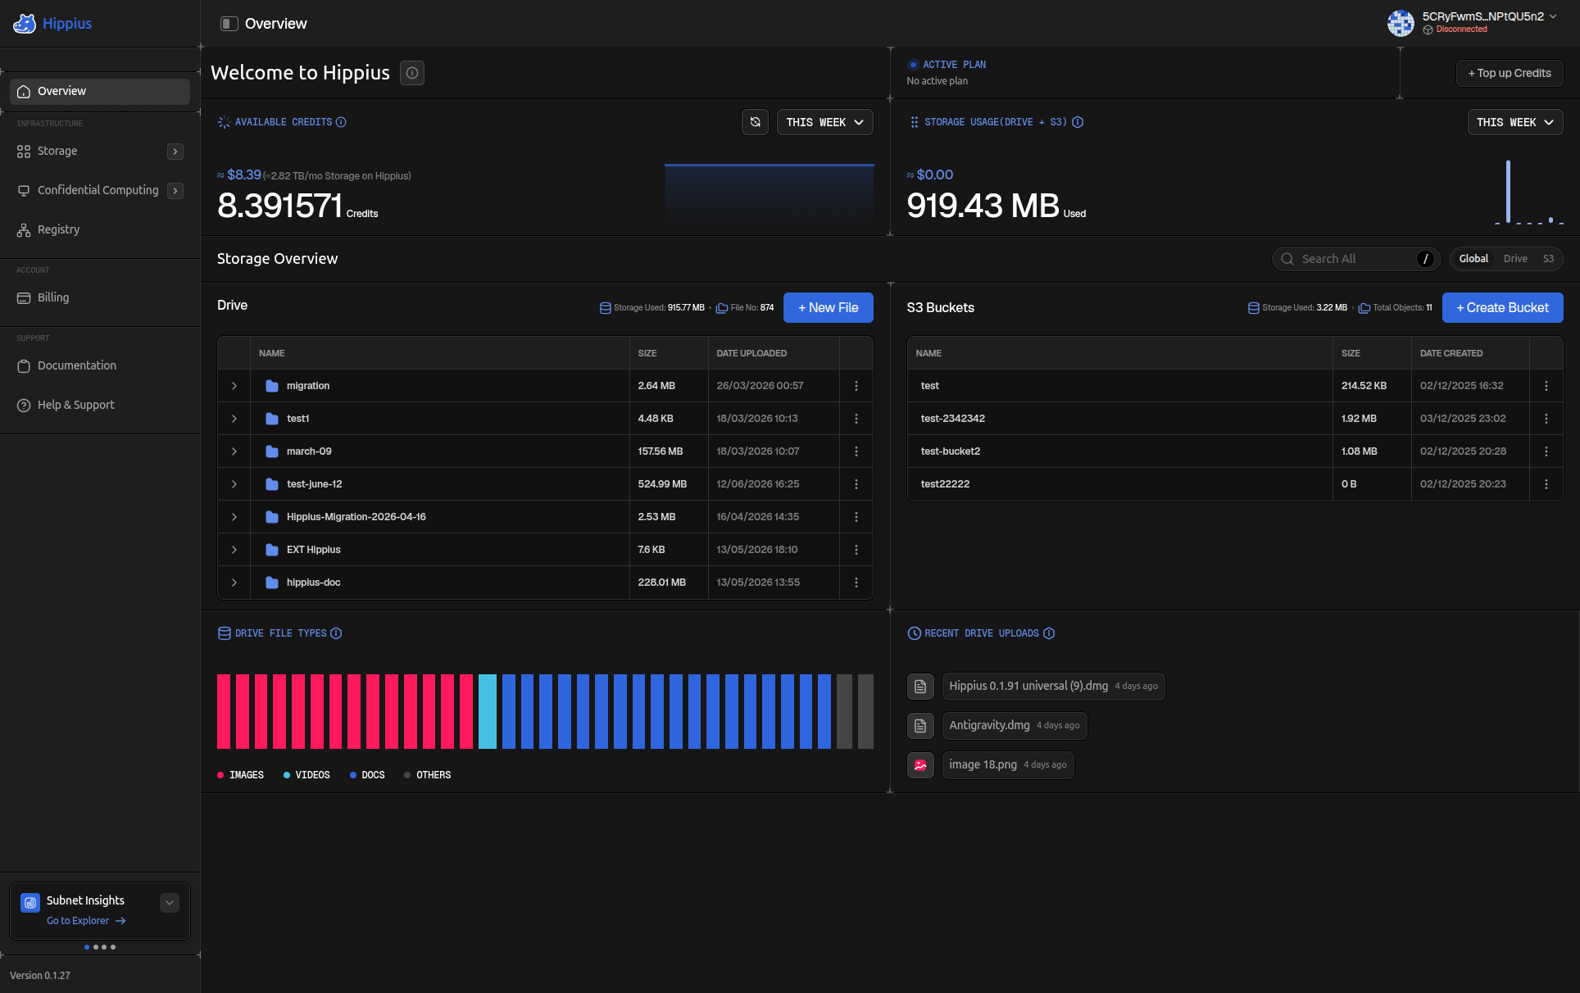The image size is (1580, 993).
Task: Open the Welcome to Hippius info icon
Action: 412,73
